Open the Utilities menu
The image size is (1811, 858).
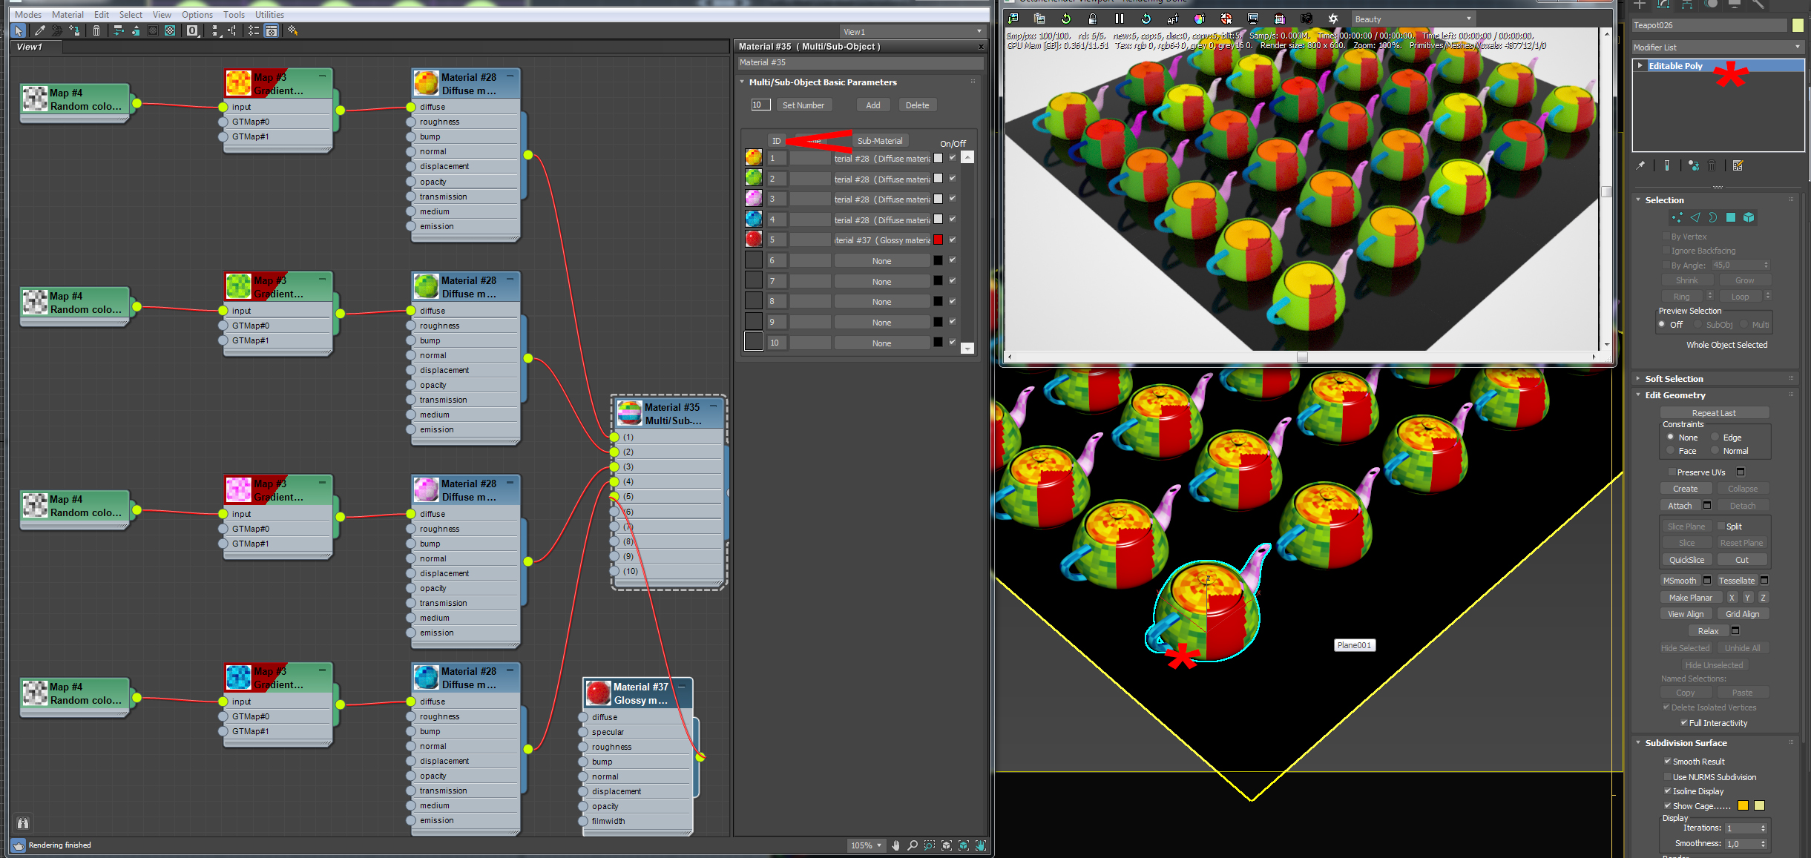coord(269,14)
